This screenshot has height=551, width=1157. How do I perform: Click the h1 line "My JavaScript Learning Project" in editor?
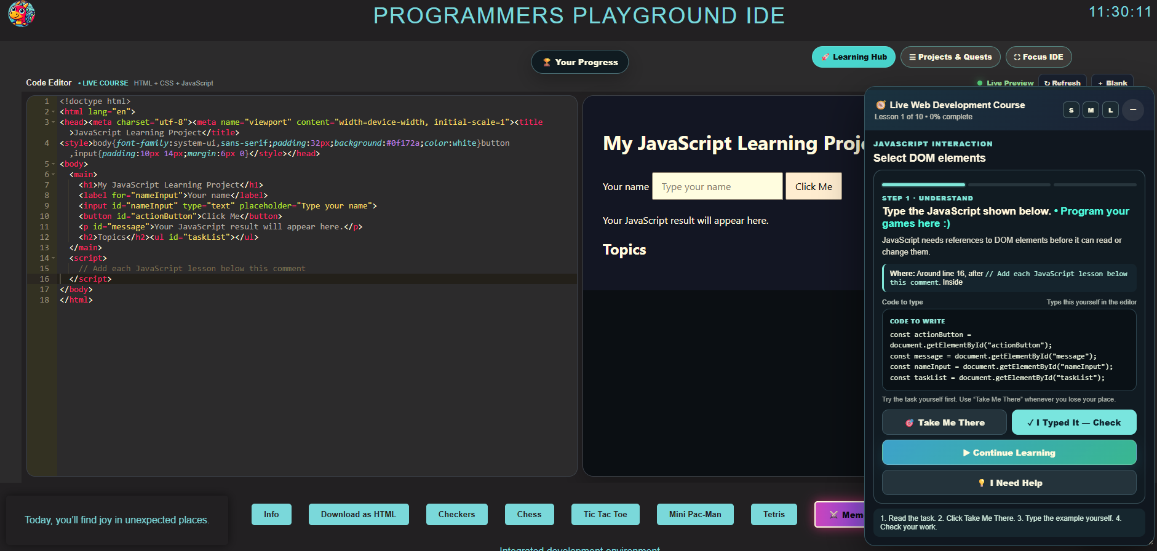click(x=171, y=185)
